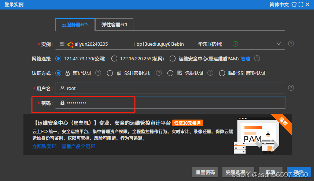Click the key badge icon beside SSH密钥认证
The width and height of the screenshot is (314, 181).
pyautogui.click(x=119, y=73)
